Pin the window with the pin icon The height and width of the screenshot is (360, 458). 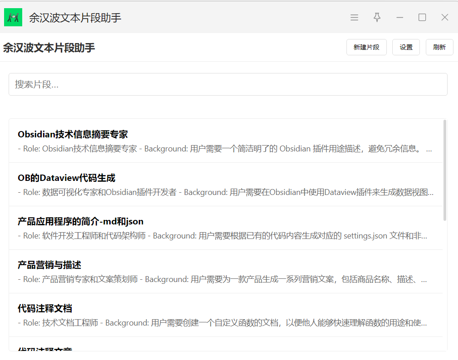click(377, 18)
